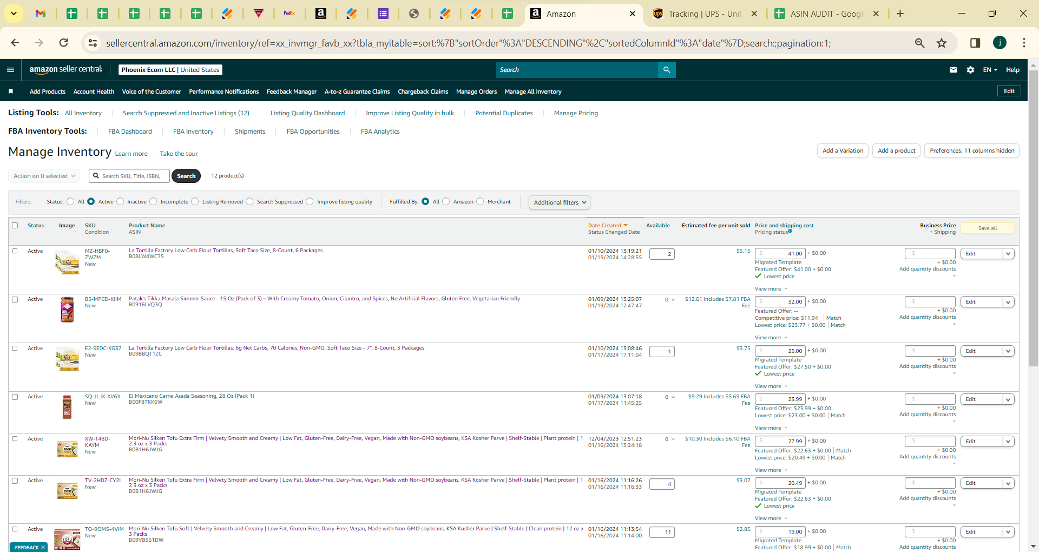
Task: Open site information icon in address bar
Action: (93, 43)
